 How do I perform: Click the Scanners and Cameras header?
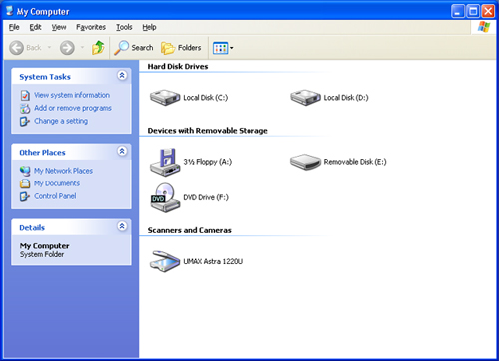point(189,230)
